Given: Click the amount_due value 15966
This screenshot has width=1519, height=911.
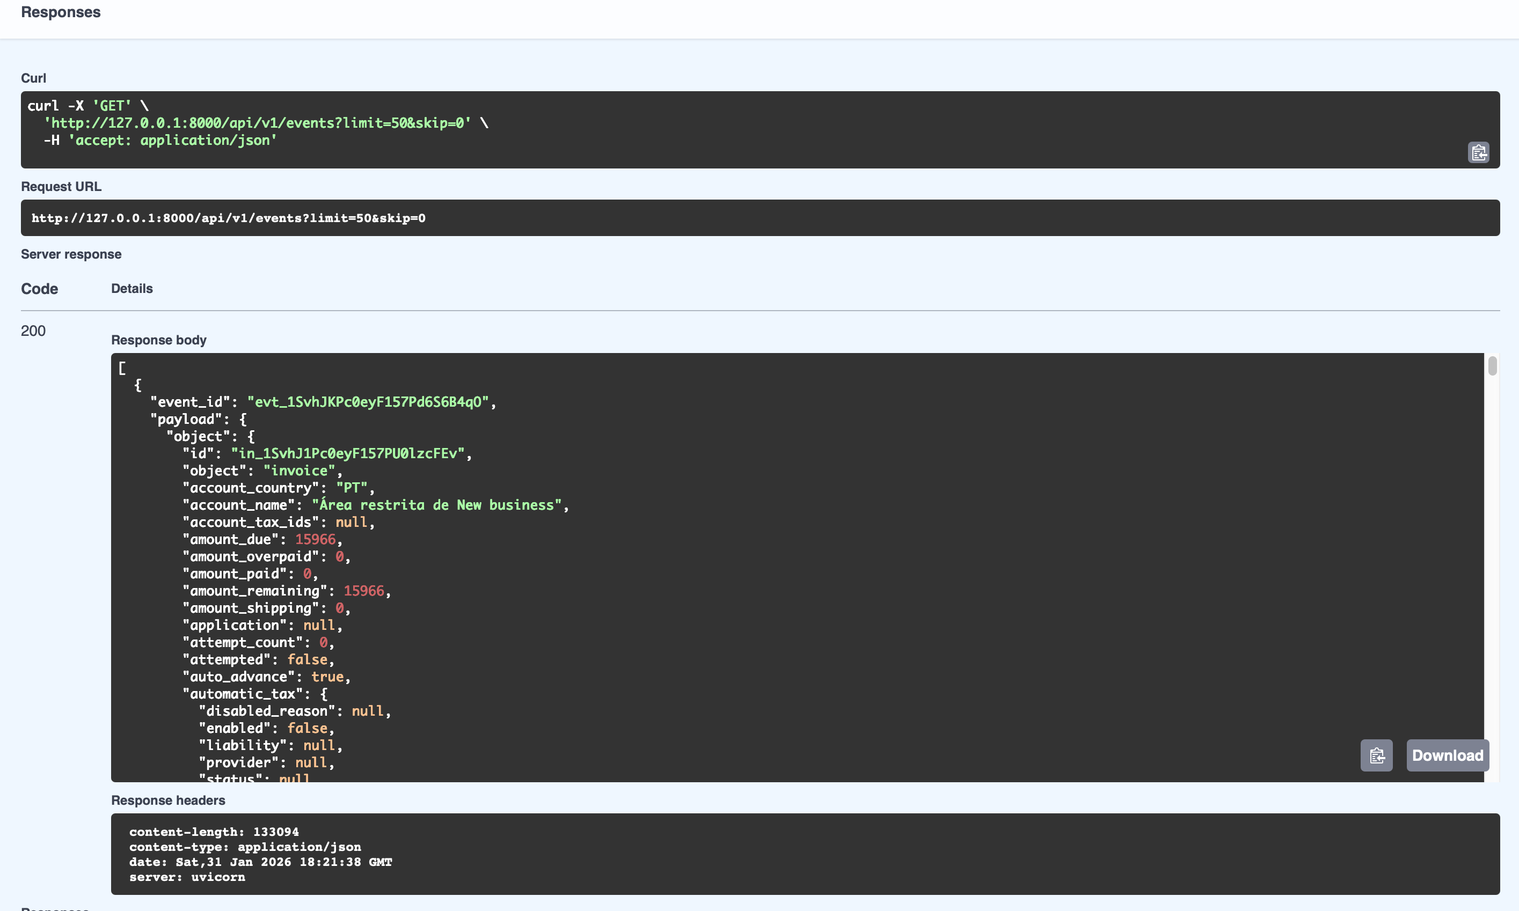Looking at the screenshot, I should (x=316, y=540).
